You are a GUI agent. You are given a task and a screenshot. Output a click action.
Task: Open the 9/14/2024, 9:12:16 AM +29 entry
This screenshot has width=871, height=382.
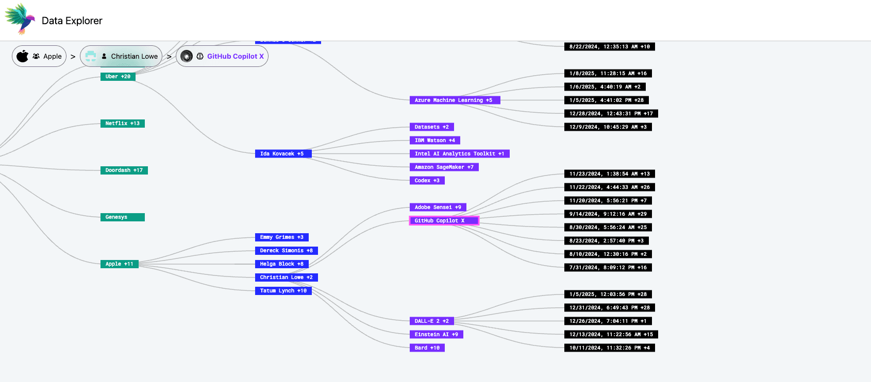point(608,214)
